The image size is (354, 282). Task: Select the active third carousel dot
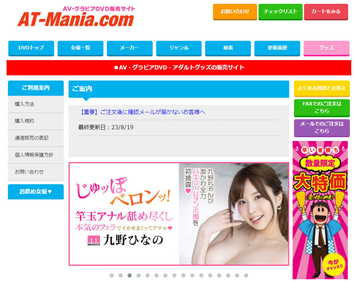coord(130,275)
